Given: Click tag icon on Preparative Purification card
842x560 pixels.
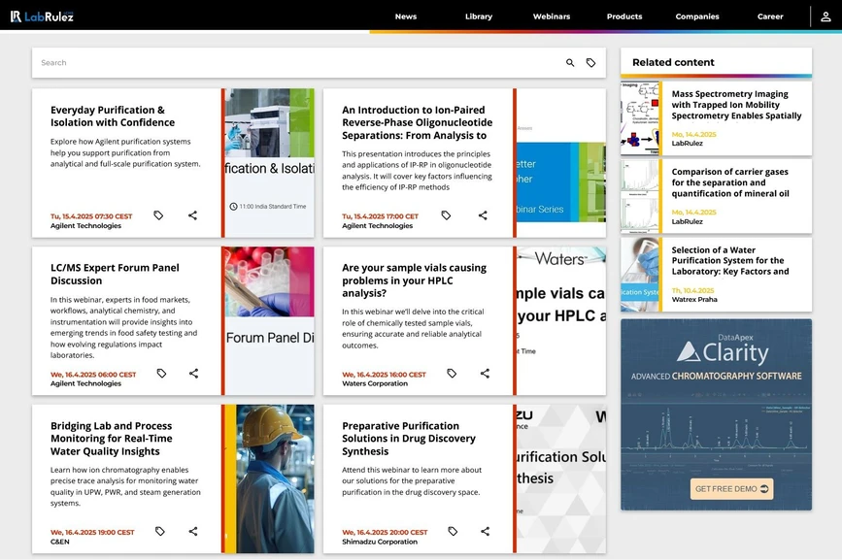Looking at the screenshot, I should pyautogui.click(x=453, y=531).
